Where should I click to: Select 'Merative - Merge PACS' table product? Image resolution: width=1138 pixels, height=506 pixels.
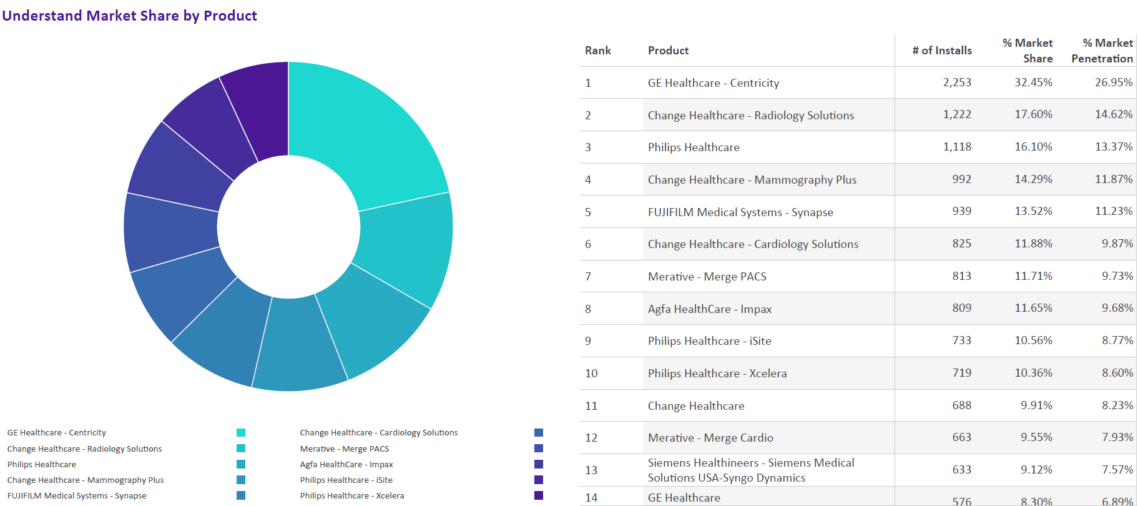click(x=707, y=277)
